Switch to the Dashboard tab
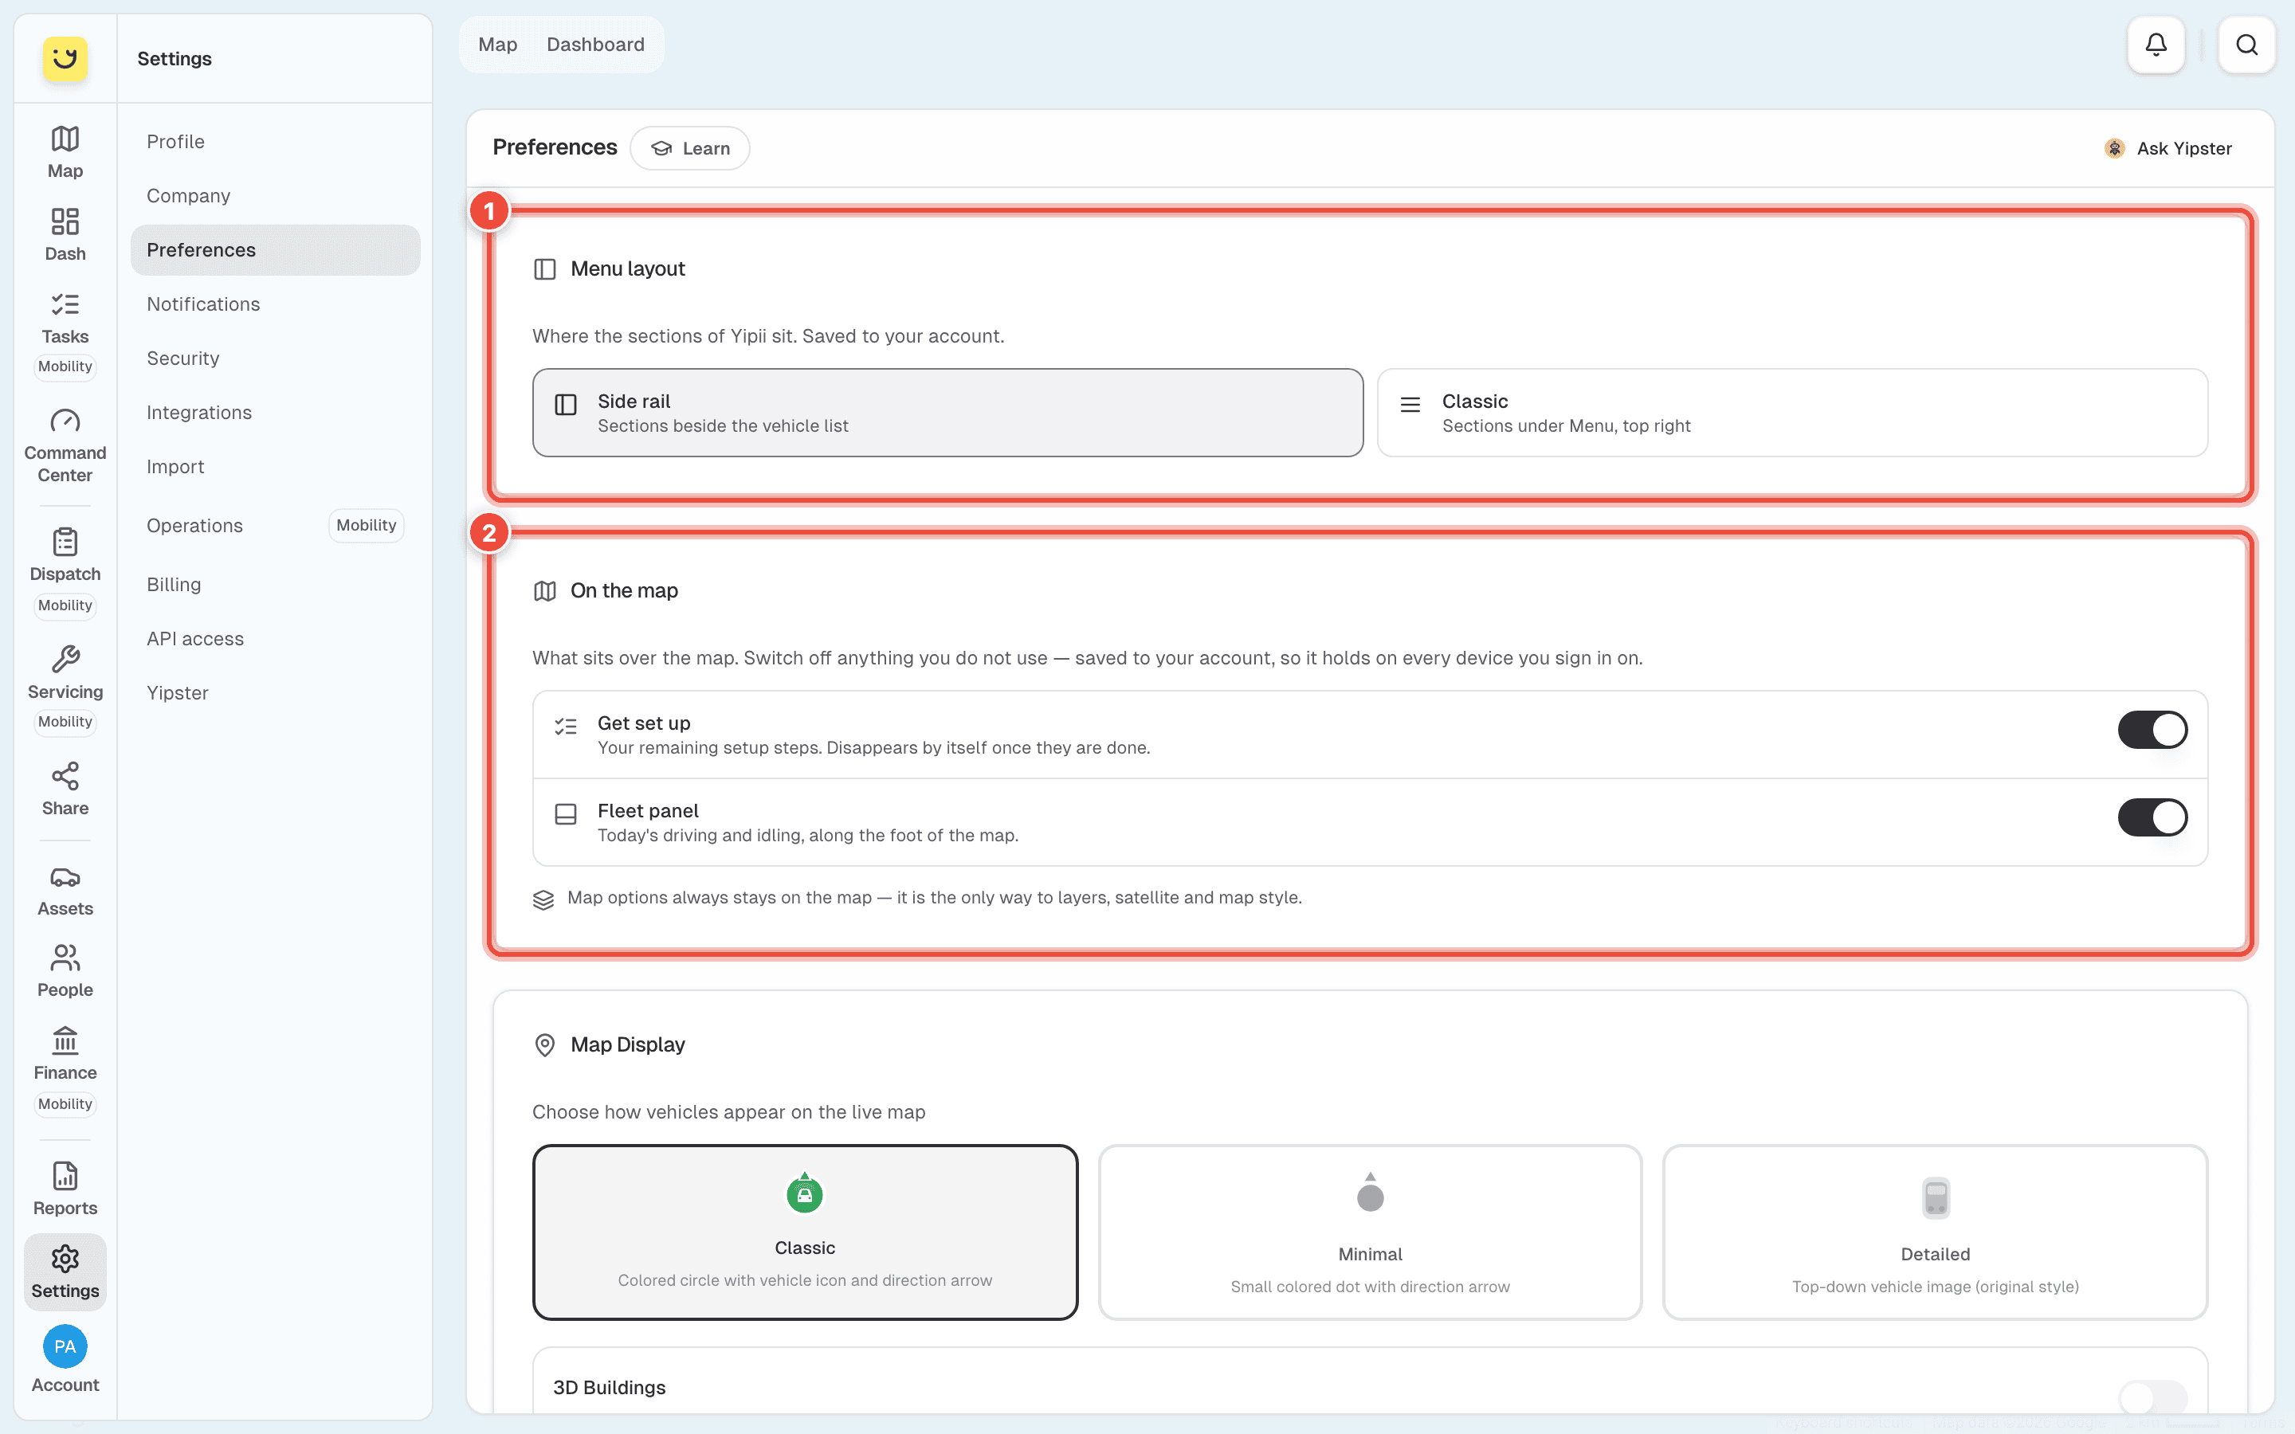 point(595,45)
